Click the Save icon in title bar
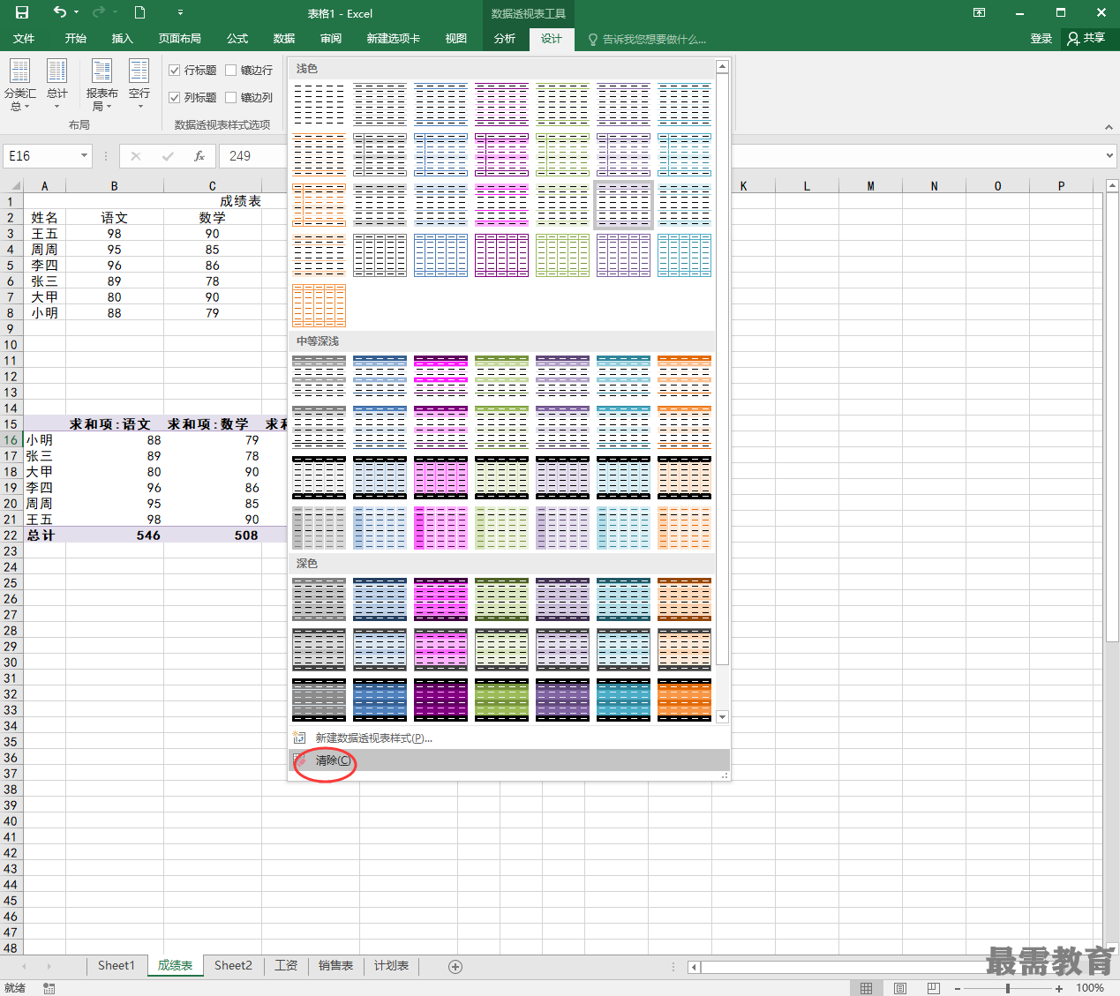The width and height of the screenshot is (1120, 996). point(22,12)
